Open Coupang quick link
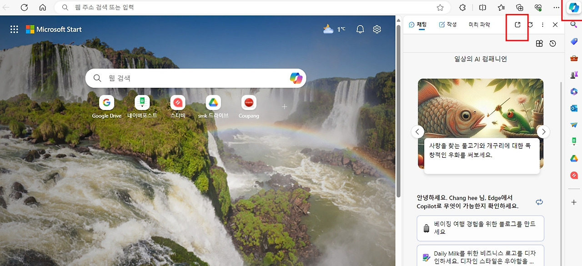Image resolution: width=582 pixels, height=266 pixels. [249, 107]
